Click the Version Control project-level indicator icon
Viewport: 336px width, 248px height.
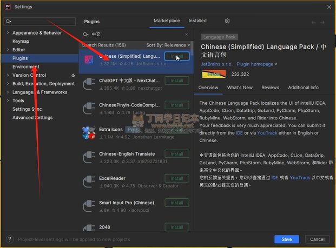(x=73, y=75)
